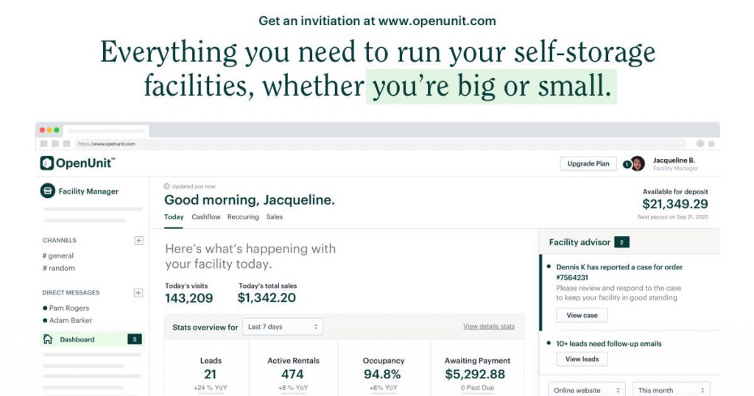Screen dimensions: 754x396
Task: Select the Sales tab
Action: coord(275,217)
